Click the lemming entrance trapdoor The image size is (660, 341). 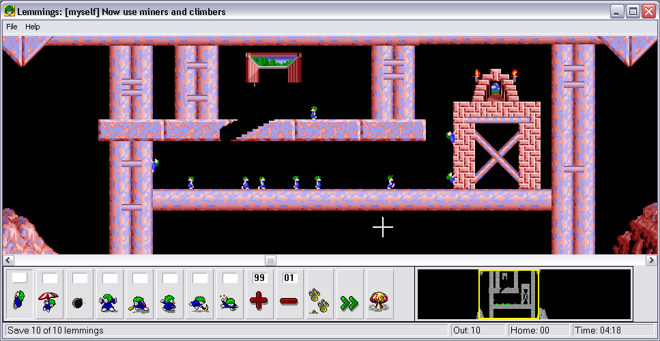pyautogui.click(x=273, y=66)
